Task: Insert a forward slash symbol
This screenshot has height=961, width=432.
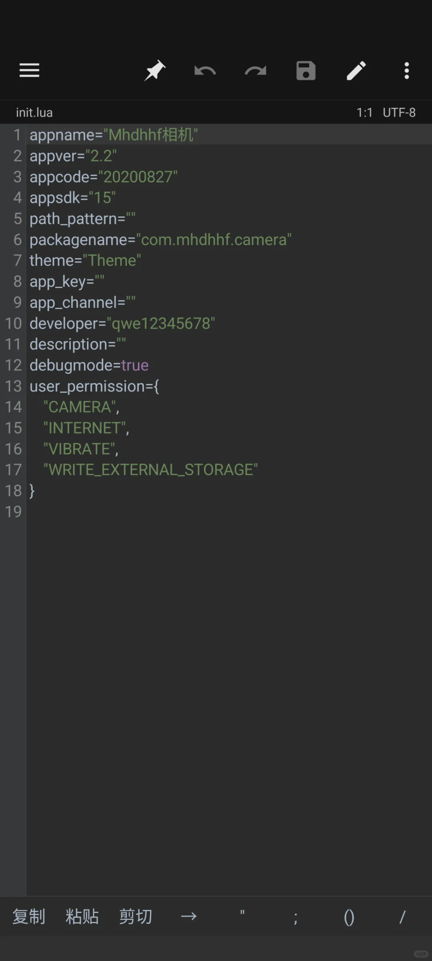Action: click(402, 916)
